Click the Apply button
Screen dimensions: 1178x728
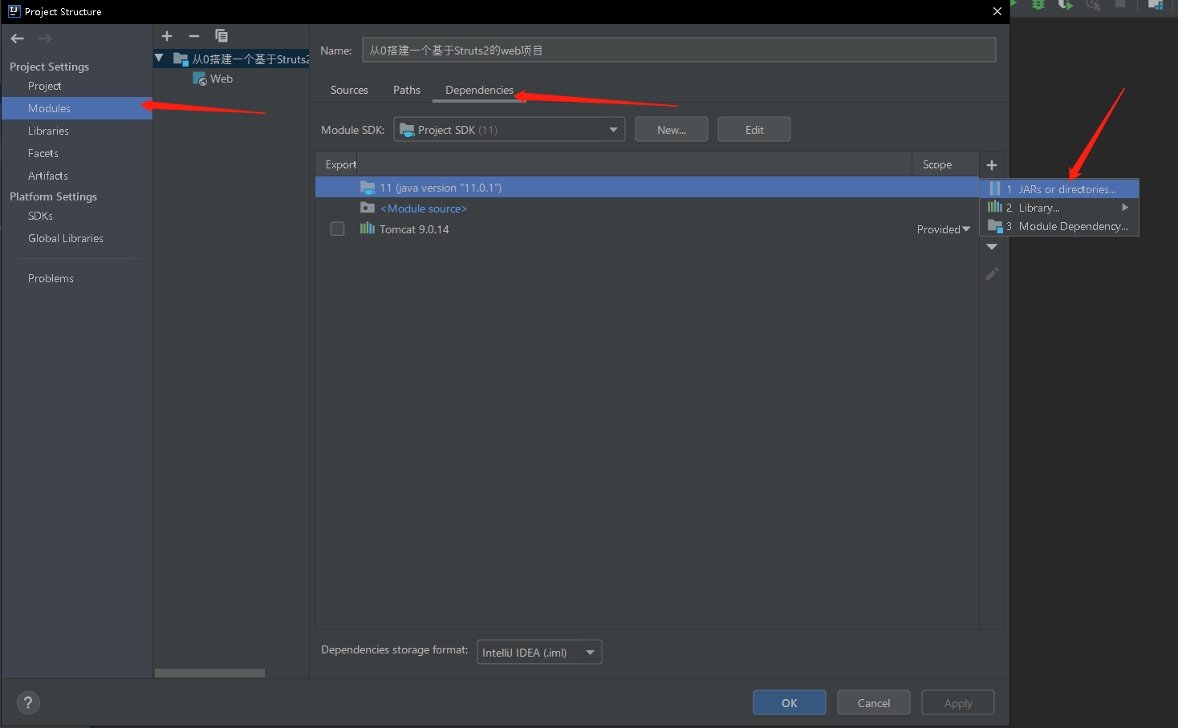pos(958,703)
